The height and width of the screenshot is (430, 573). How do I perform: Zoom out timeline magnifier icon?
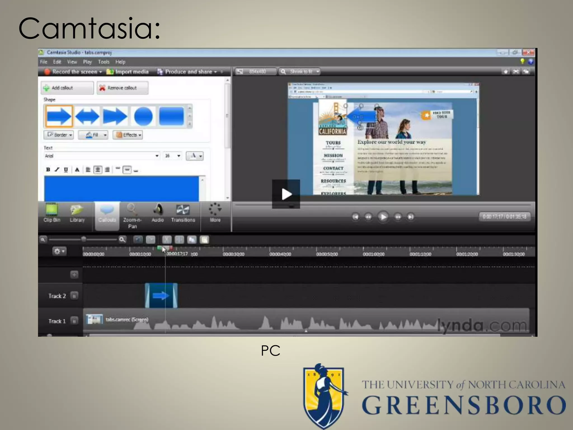tap(43, 239)
